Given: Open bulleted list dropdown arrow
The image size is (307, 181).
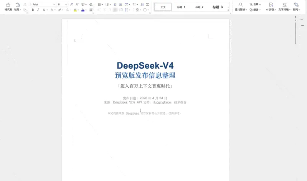Looking at the screenshot, I should tap(102, 5).
